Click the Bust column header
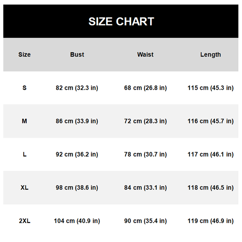This screenshot has width=242, height=242. point(77,55)
